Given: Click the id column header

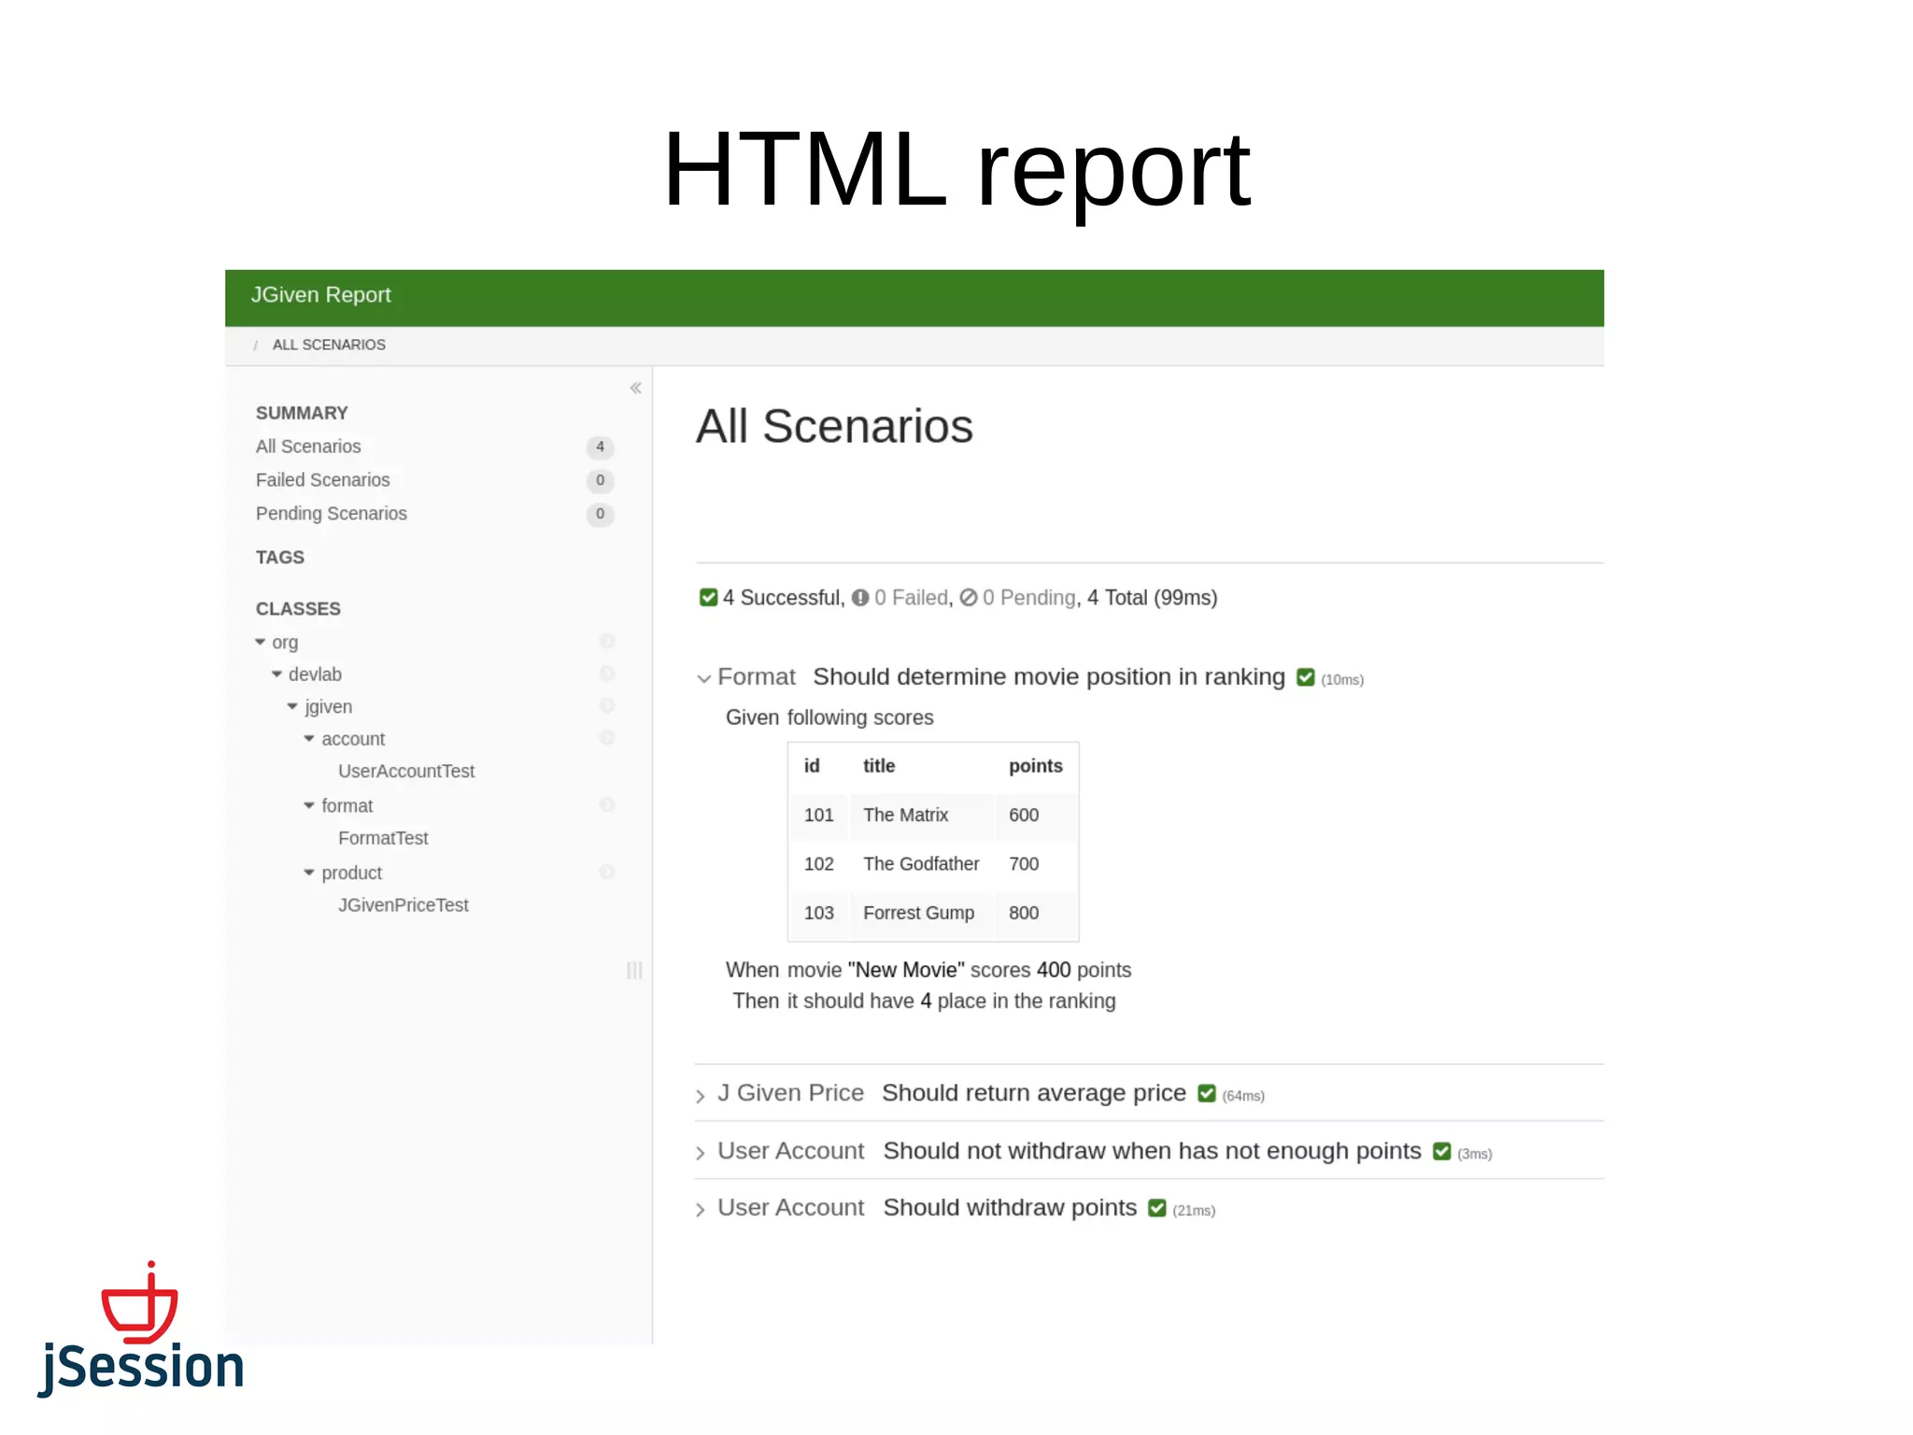Looking at the screenshot, I should [812, 766].
